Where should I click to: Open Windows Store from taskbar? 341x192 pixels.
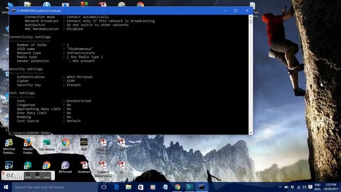pyautogui.click(x=141, y=187)
